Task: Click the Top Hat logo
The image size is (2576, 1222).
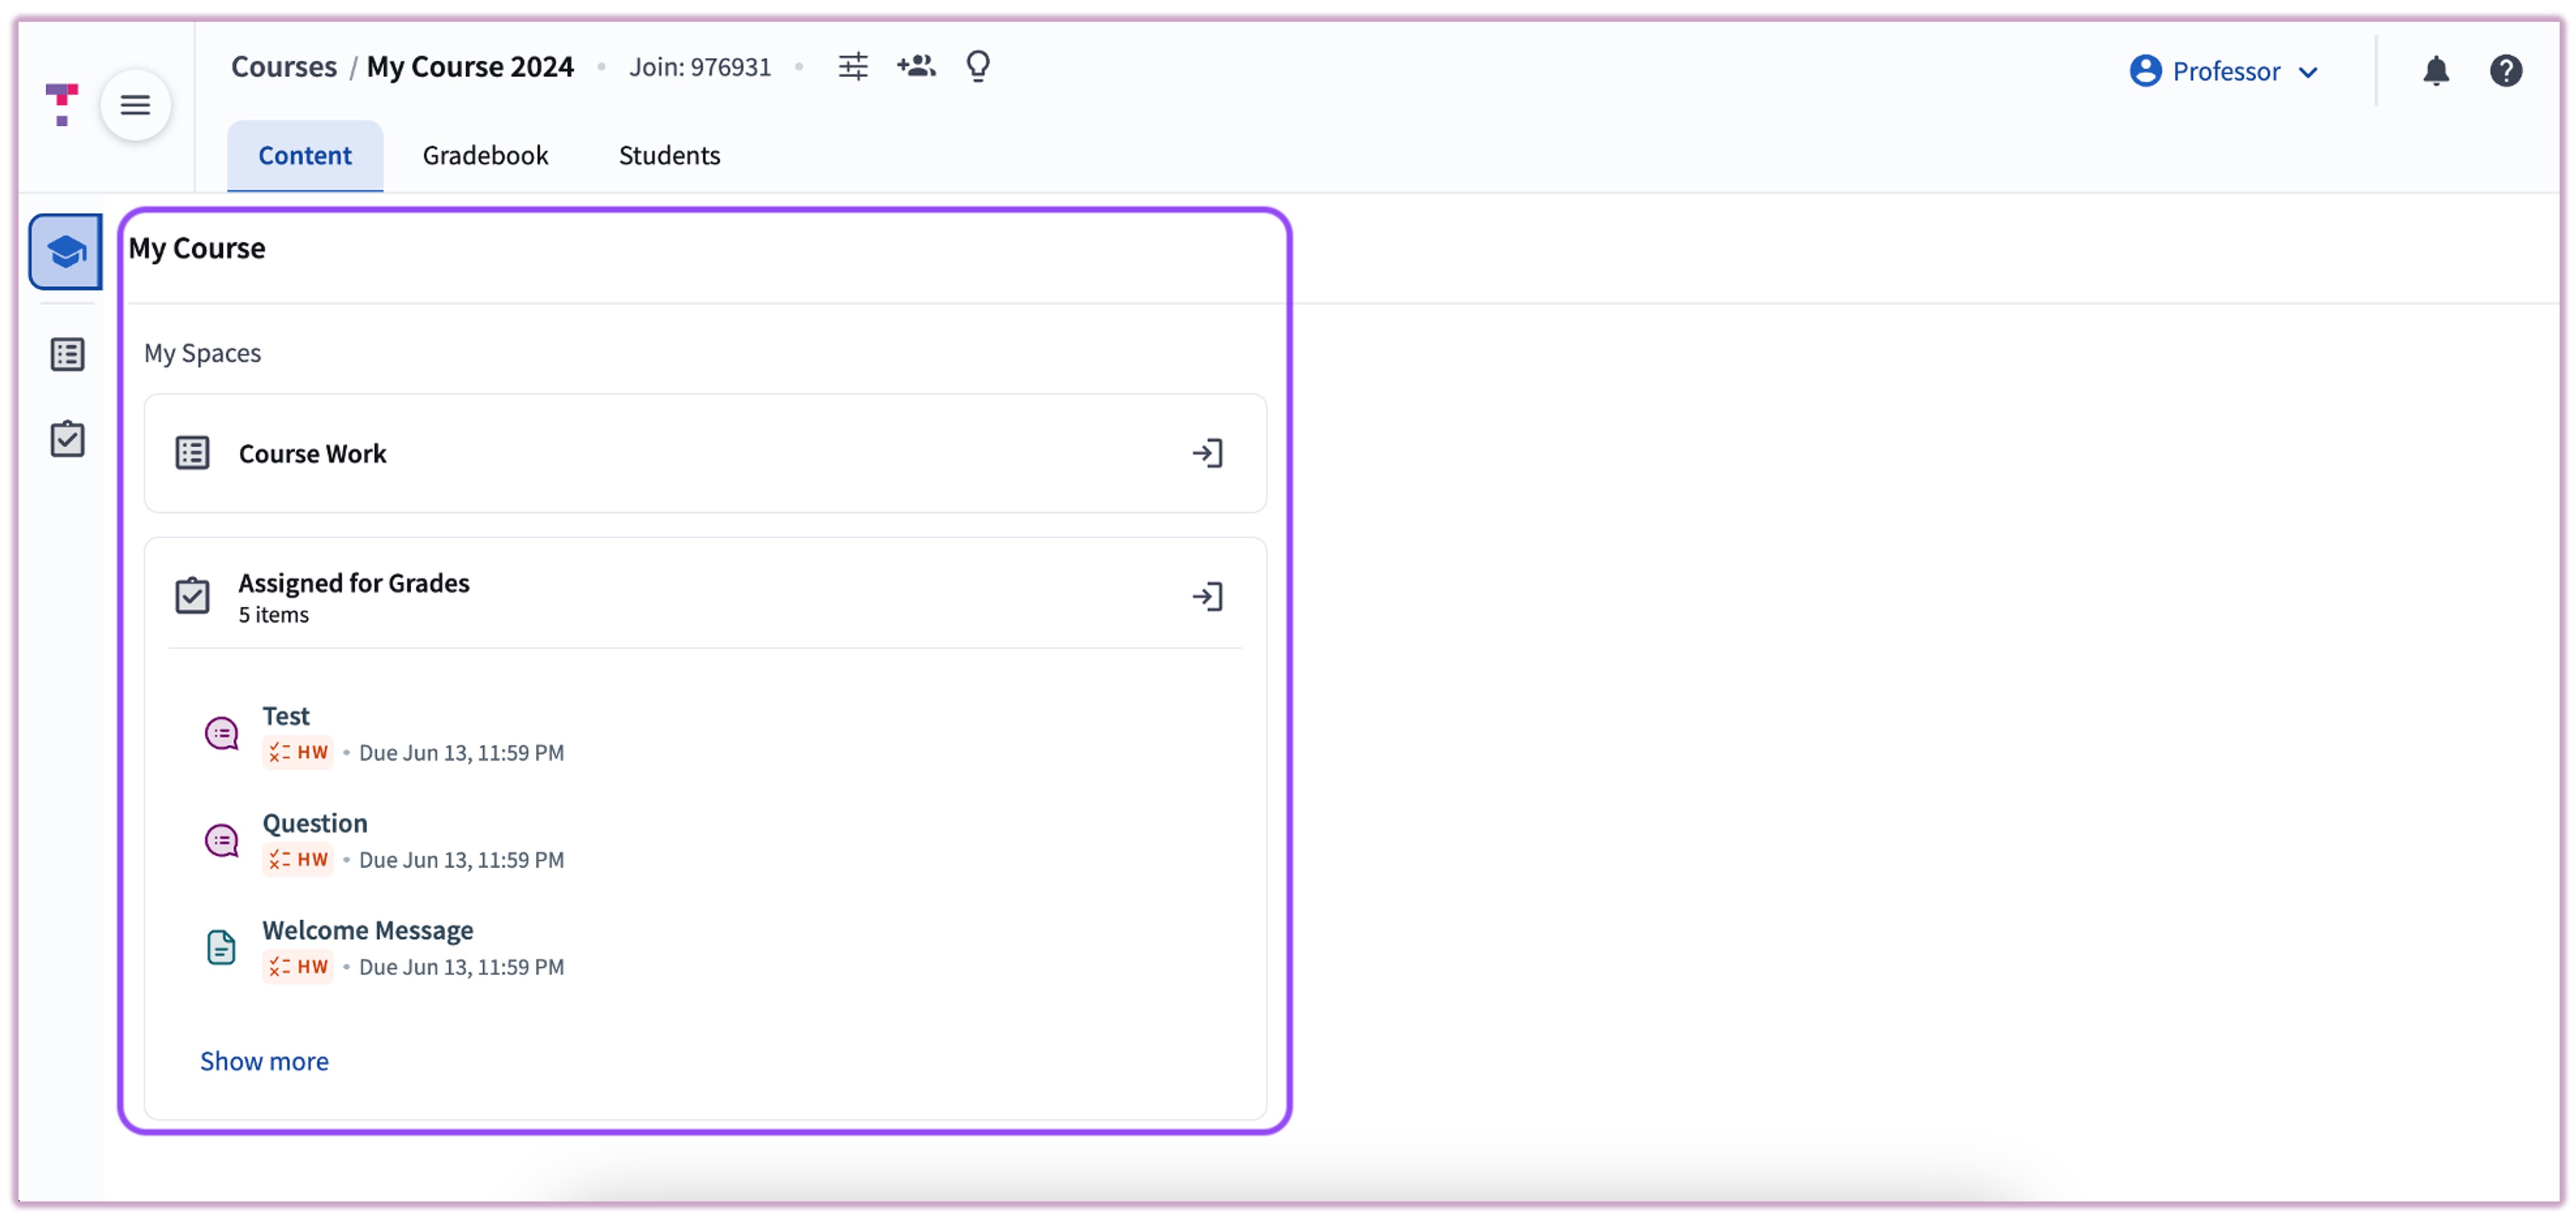Action: (62, 104)
